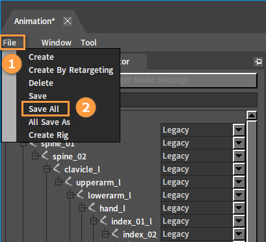
Task: Collapse the hand_l tree node
Action: 82,208
